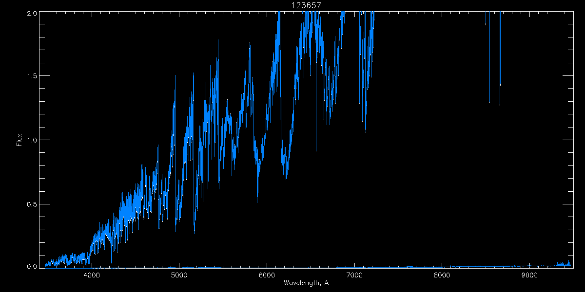The width and height of the screenshot is (585, 292).
Task: Click the Wavelength, A axis label
Action: coord(306,283)
